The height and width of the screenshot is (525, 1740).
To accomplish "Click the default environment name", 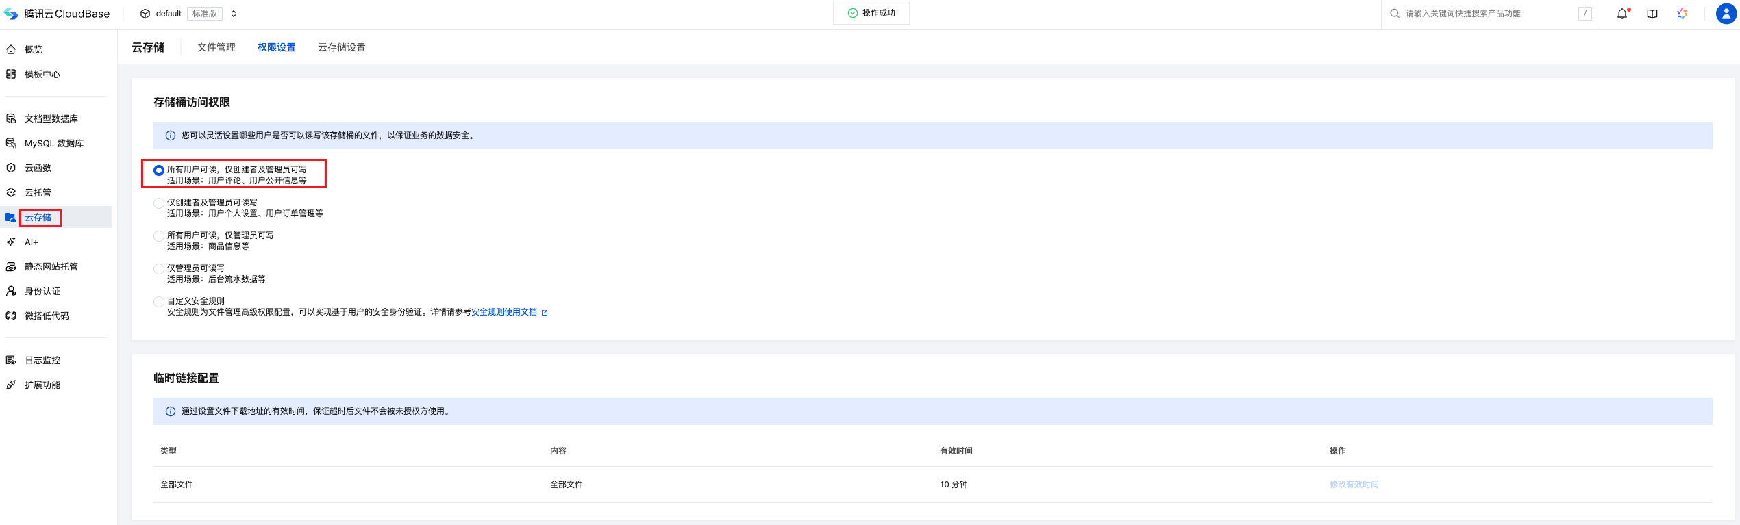I will (169, 14).
